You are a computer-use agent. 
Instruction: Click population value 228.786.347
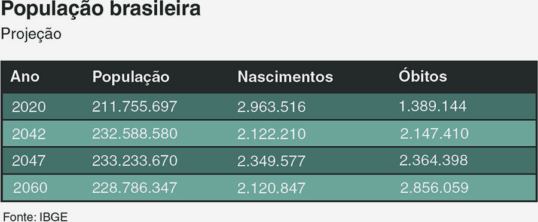(134, 188)
